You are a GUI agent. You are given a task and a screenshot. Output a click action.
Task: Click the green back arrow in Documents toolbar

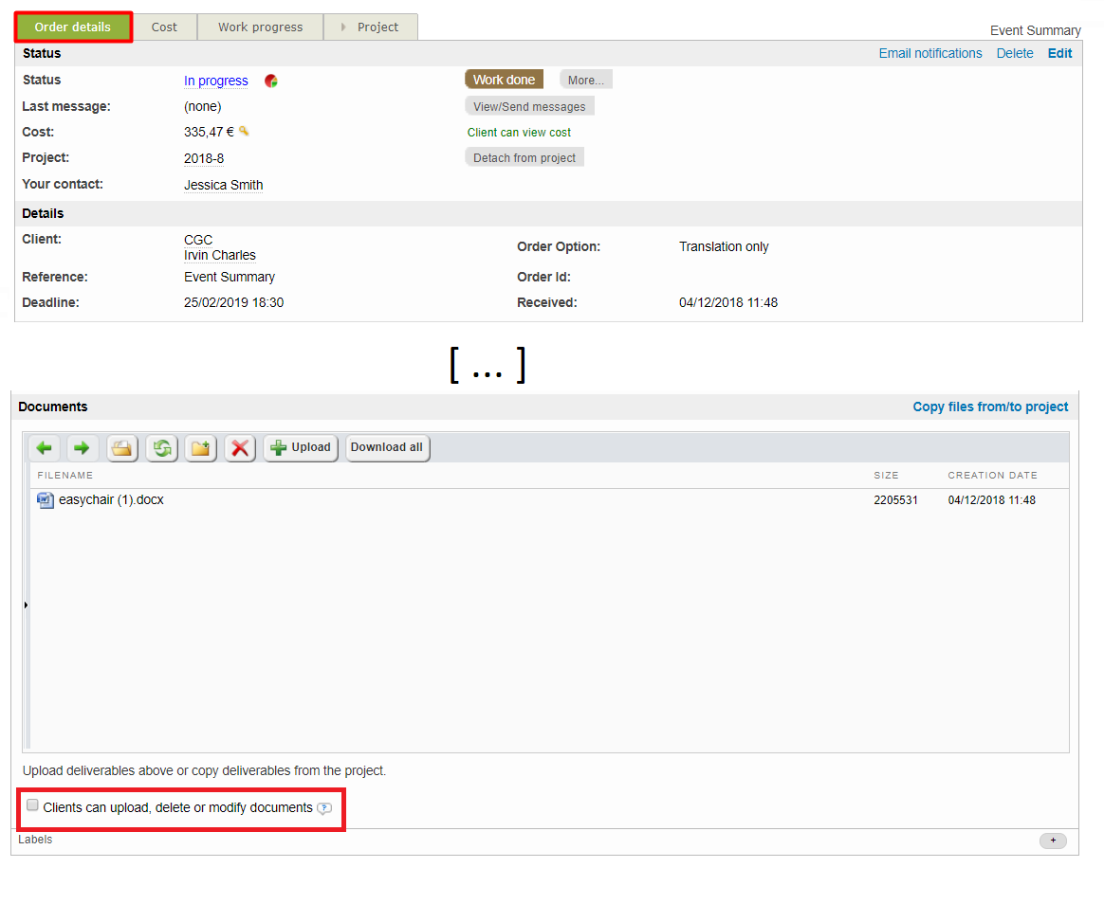(45, 448)
